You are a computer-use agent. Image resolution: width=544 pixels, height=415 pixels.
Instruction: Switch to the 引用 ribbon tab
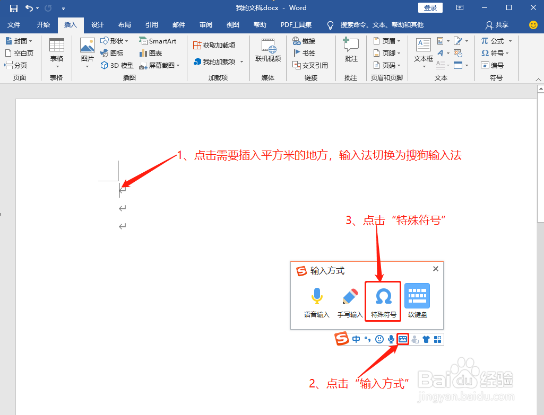[x=151, y=24]
